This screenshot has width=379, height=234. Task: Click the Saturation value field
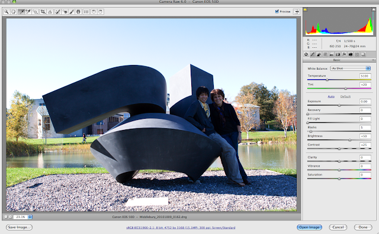pos(365,175)
